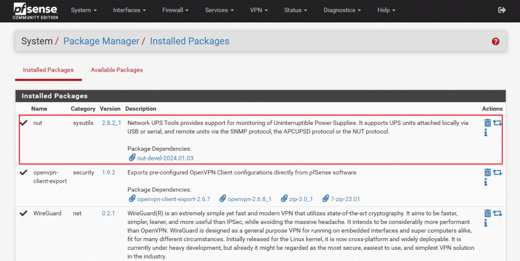Expand the Firewall dropdown menu

coord(175,10)
